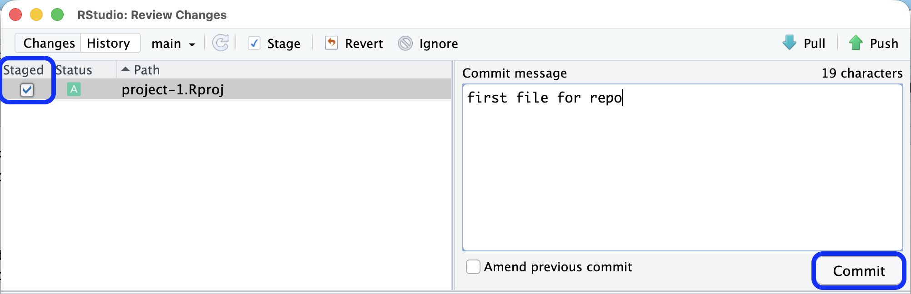Toggle the checkmark inside the Stage button
Screen dimensions: 911x294
(254, 43)
